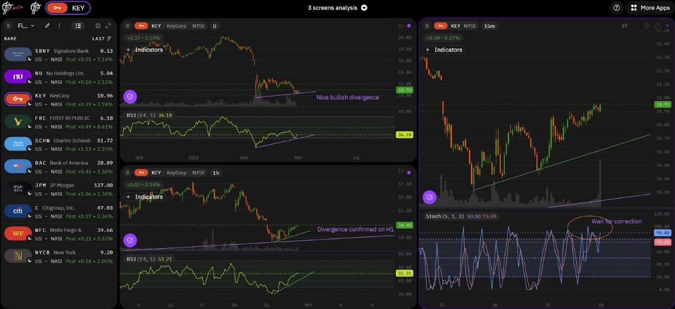Click purple drawing tools button on 1h chart

130,240
